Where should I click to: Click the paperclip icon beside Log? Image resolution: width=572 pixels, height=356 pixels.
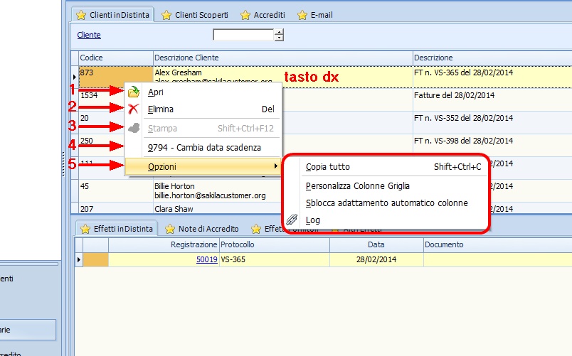click(x=292, y=220)
